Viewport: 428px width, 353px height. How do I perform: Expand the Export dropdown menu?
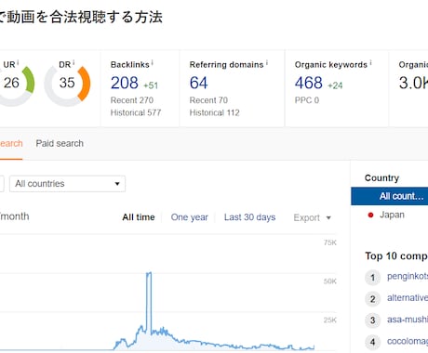(312, 217)
